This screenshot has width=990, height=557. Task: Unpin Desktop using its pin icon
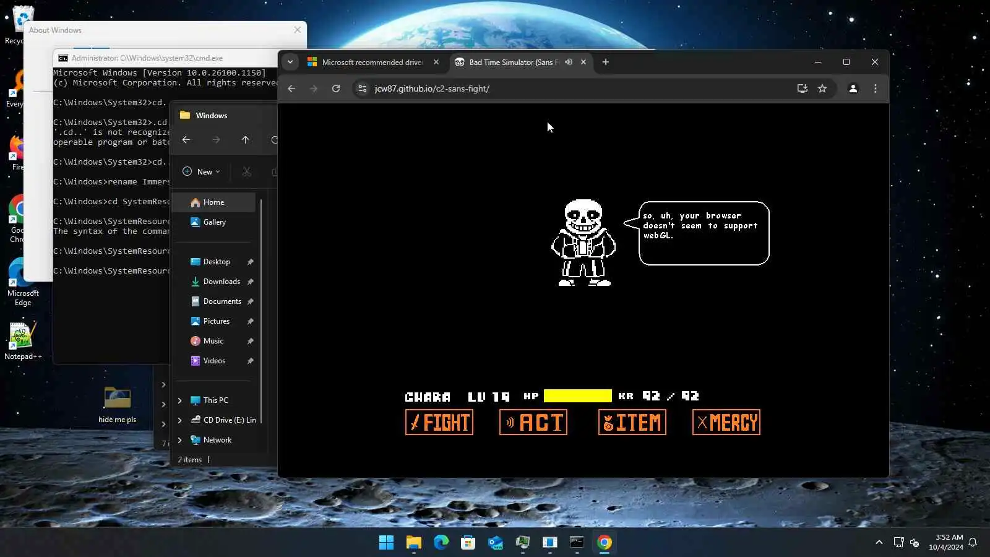[x=251, y=262]
